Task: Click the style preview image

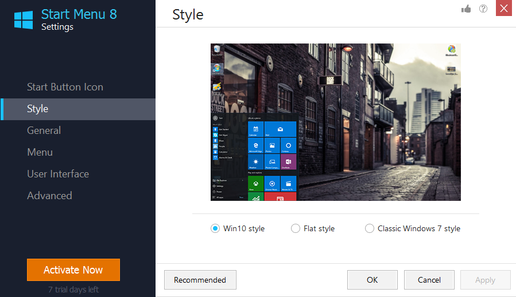Action: (336, 122)
